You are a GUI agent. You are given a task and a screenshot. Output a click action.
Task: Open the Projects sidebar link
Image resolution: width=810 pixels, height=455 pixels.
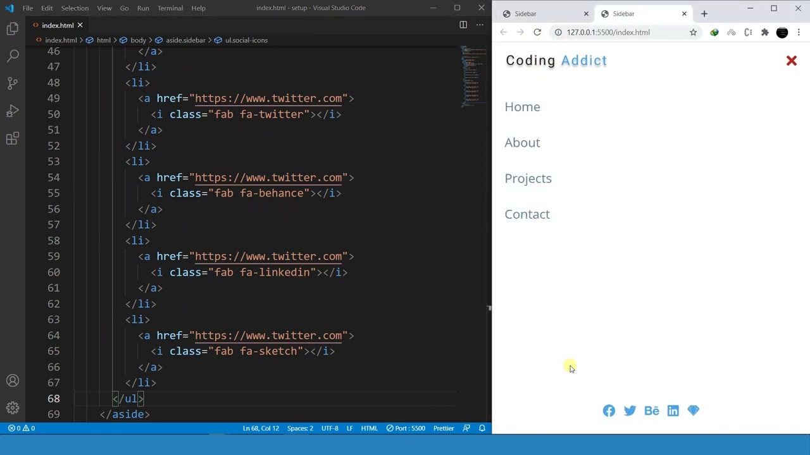click(x=528, y=179)
